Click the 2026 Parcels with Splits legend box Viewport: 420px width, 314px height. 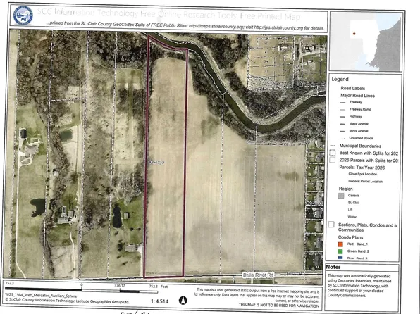click(x=333, y=160)
